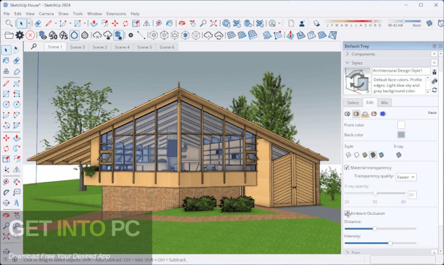Open the arc tool dropdown arrow
Screen dimensions: 444x265
coord(70,24)
